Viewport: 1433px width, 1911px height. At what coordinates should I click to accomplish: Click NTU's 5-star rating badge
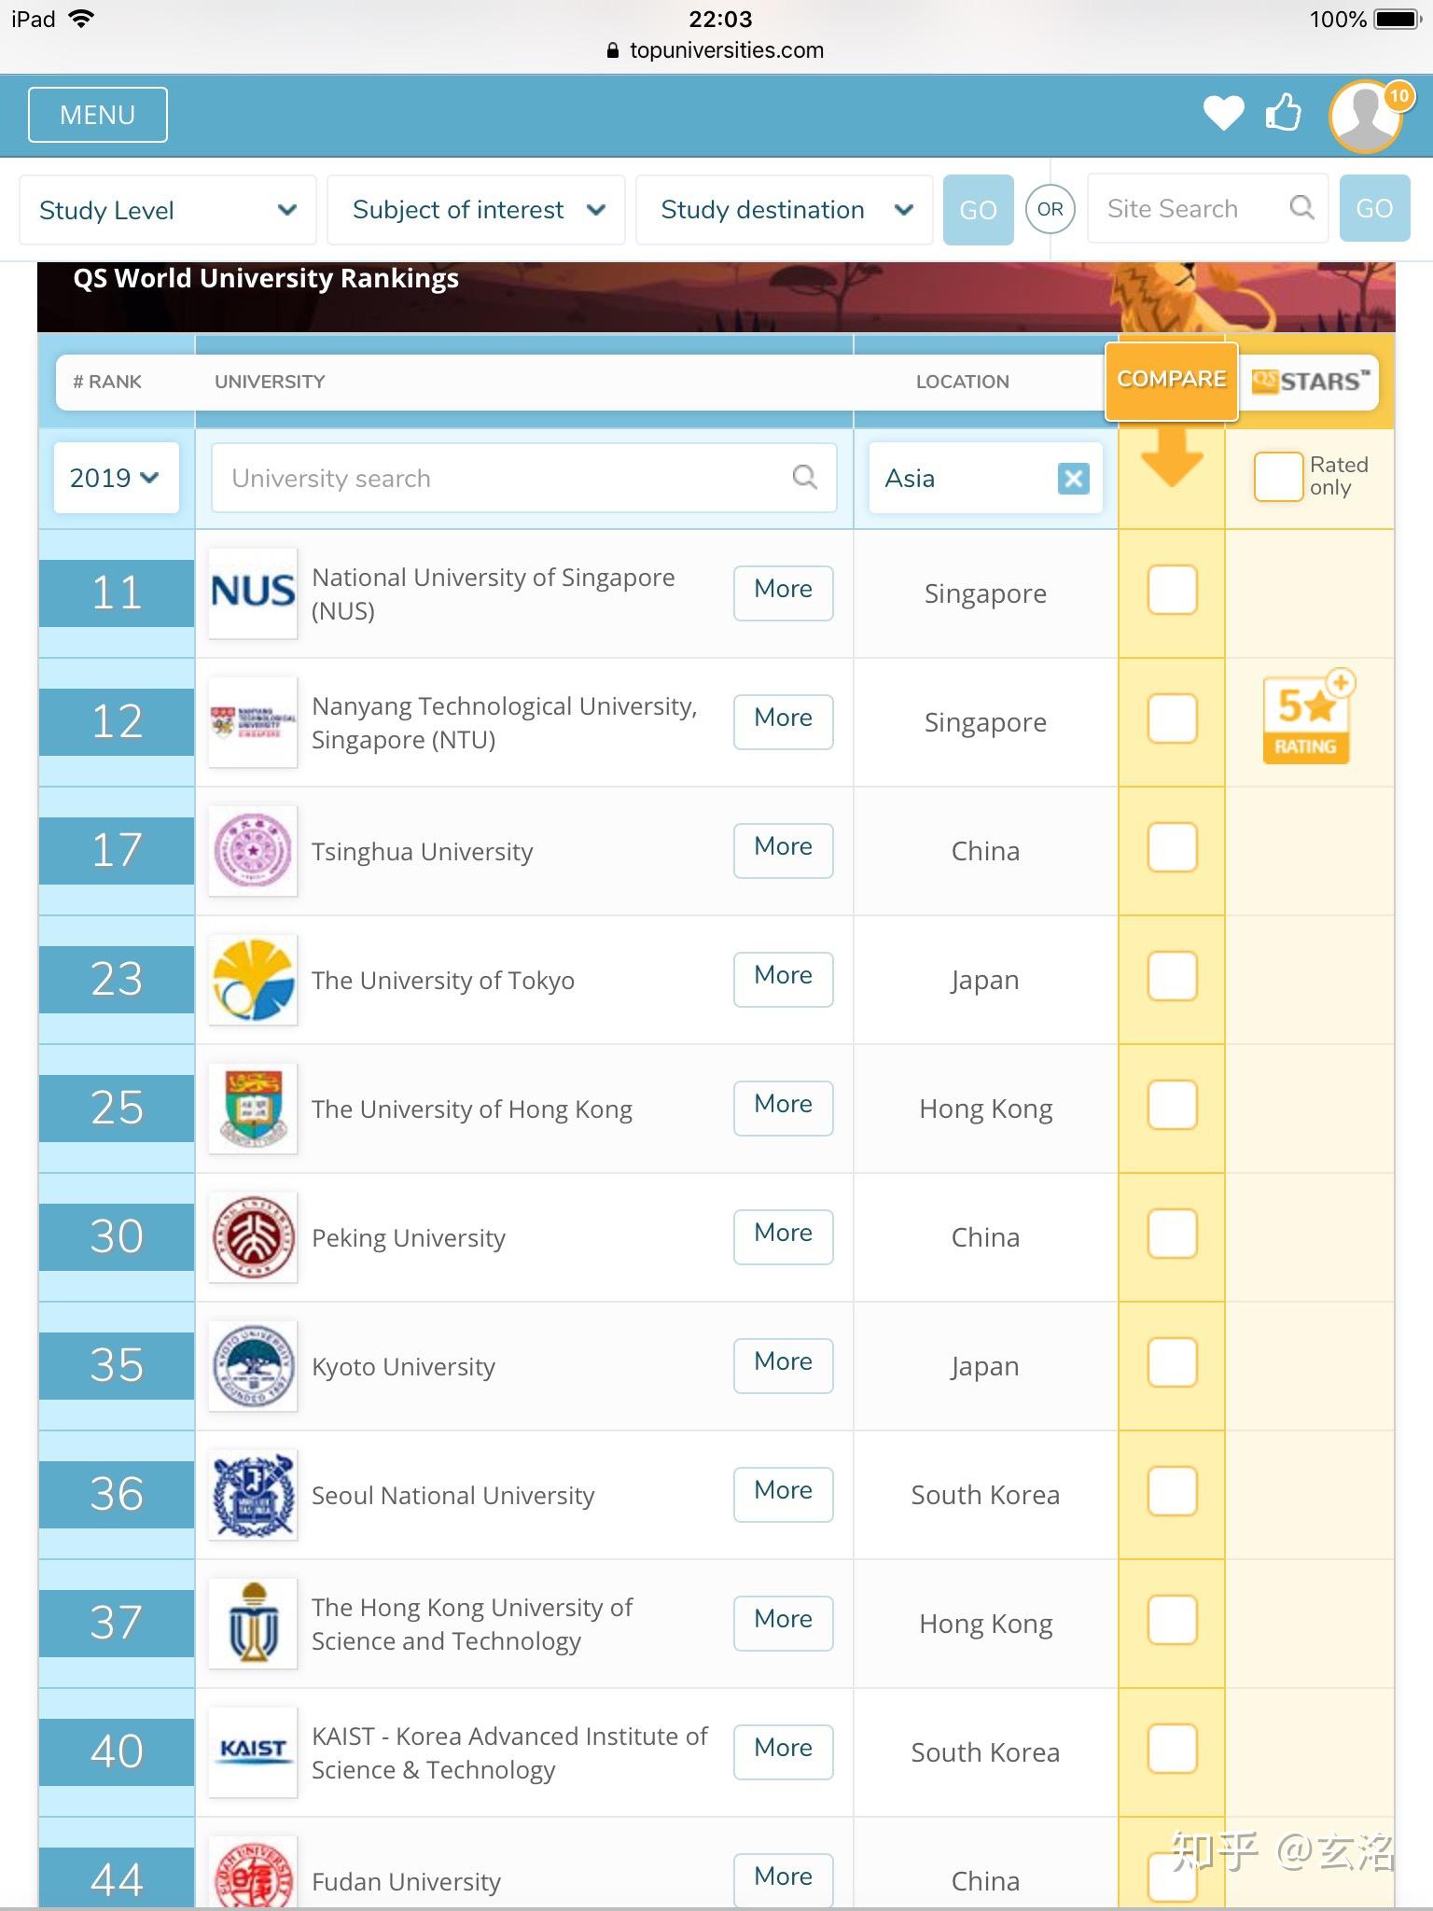pyautogui.click(x=1306, y=718)
